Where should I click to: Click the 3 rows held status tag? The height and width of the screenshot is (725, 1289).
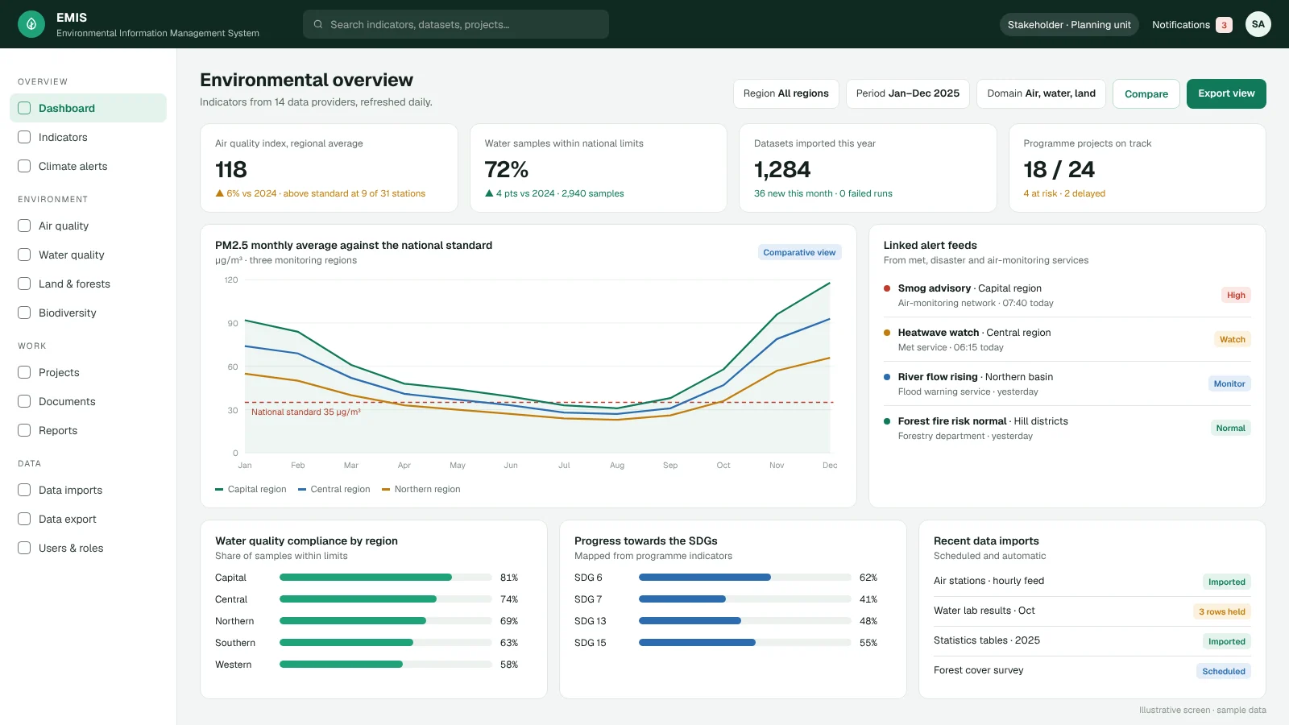[x=1221, y=611]
